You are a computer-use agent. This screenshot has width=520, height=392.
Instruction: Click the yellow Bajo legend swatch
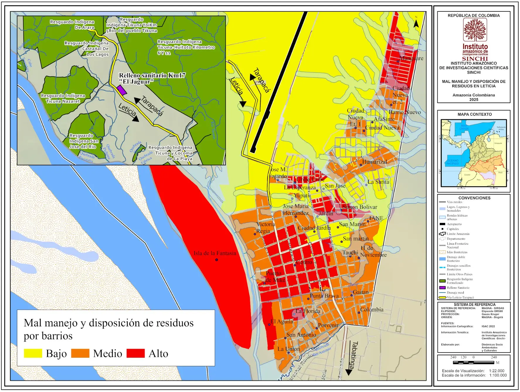coord(33,353)
